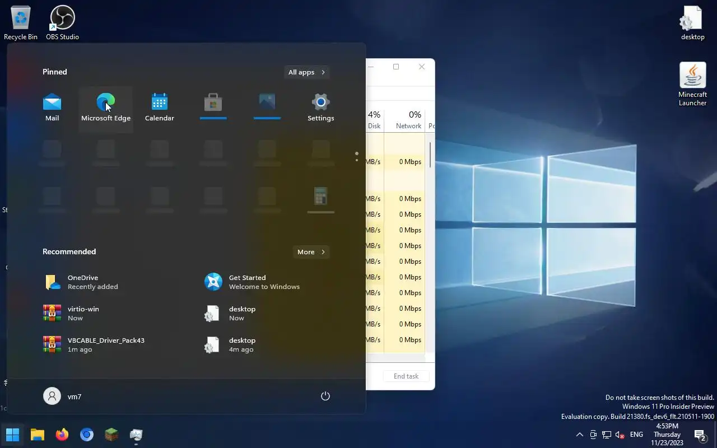Click the Meet Now tray icon
This screenshot has width=717, height=448.
click(593, 435)
